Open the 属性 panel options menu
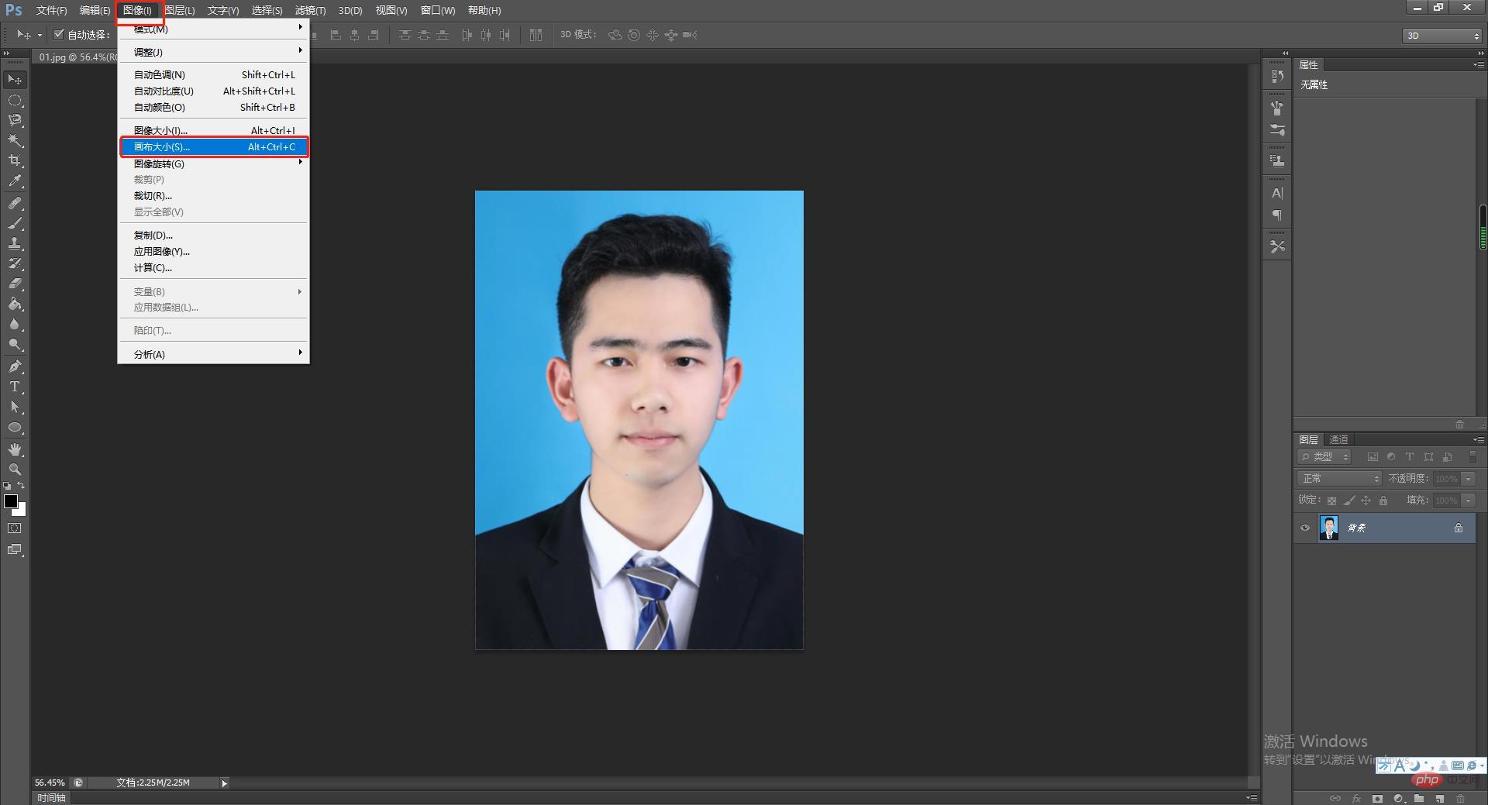The width and height of the screenshot is (1488, 805). pyautogui.click(x=1478, y=65)
